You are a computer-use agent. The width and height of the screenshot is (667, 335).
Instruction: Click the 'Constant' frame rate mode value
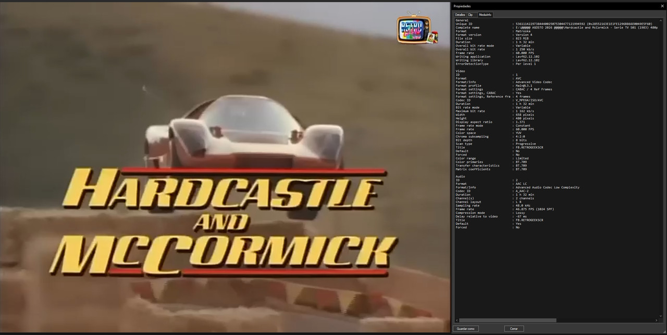tap(523, 126)
